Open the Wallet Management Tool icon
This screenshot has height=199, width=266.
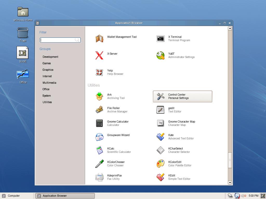point(99,39)
